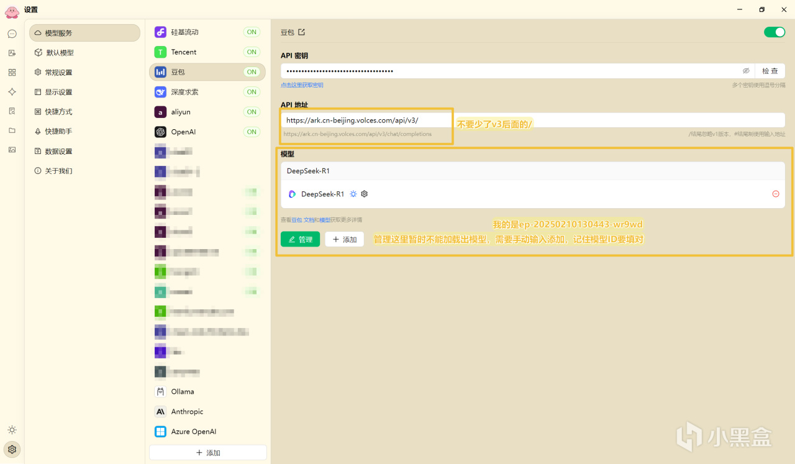Click the pink app logo avatar
This screenshot has height=464, width=795.
click(x=12, y=11)
